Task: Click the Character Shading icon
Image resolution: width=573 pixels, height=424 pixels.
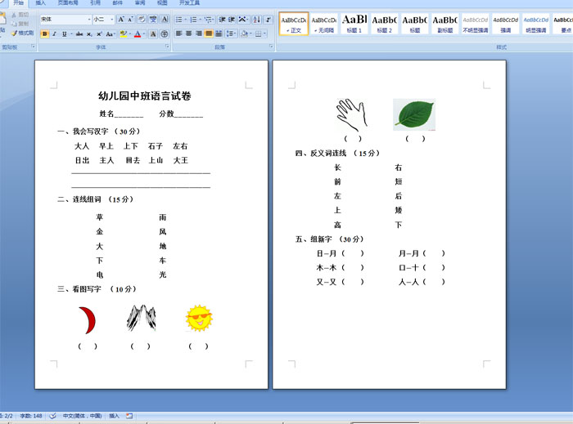Action: pyautogui.click(x=153, y=34)
